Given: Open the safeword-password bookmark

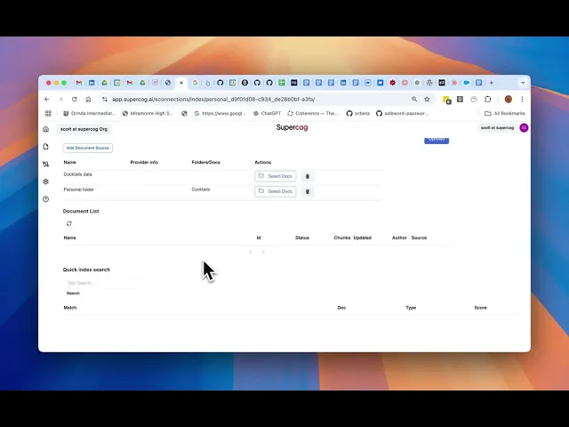Looking at the screenshot, I should click(x=402, y=113).
